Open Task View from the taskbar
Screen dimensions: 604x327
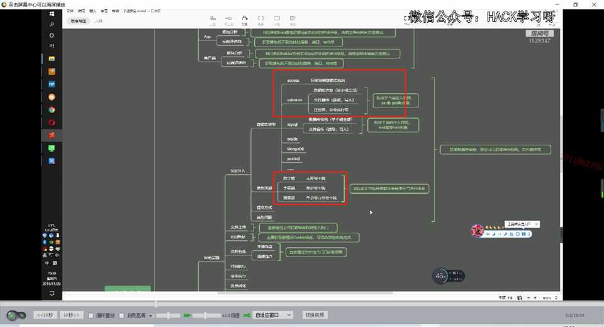pyautogui.click(x=52, y=46)
